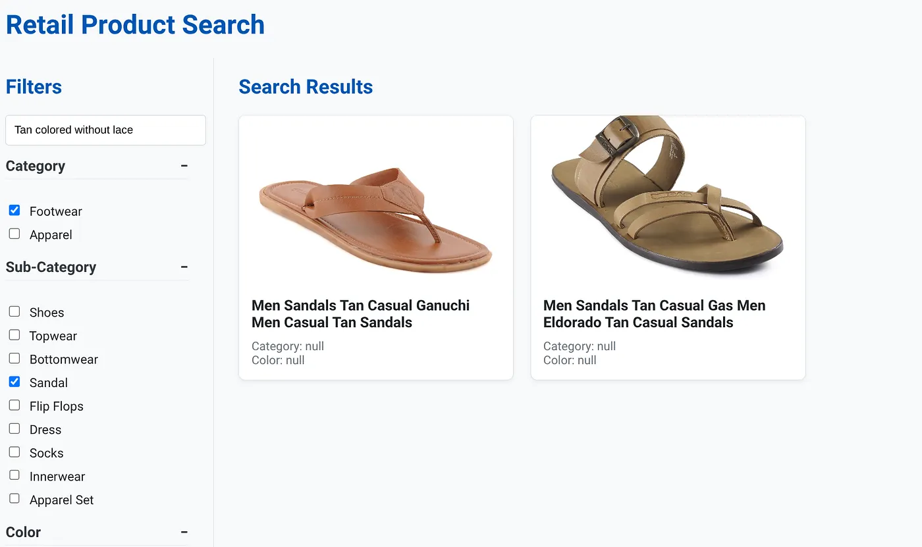922x547 pixels.
Task: Uncheck the Footwear category checkbox
Action: [x=14, y=211]
